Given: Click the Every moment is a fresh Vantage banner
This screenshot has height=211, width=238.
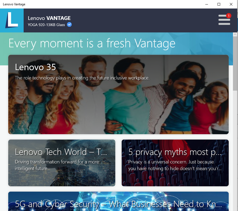Looking at the screenshot, I should point(92,43).
